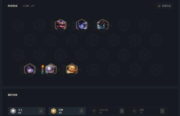
Task: Click the circular icon on the 1/3 trait card
Action: pos(134,111)
